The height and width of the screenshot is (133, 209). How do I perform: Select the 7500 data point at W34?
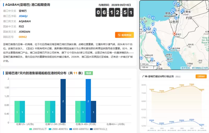(162, 92)
